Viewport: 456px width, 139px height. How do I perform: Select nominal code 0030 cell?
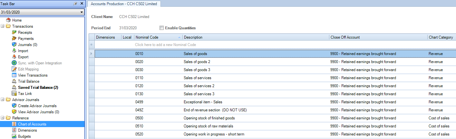point(158,70)
